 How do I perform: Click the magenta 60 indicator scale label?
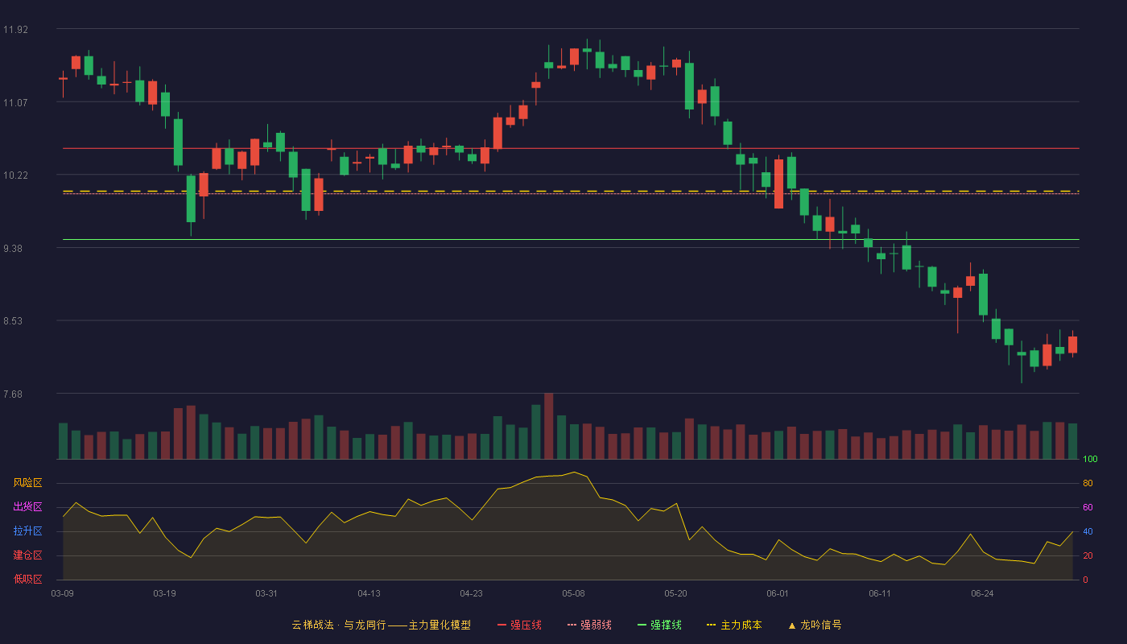[x=1088, y=508]
